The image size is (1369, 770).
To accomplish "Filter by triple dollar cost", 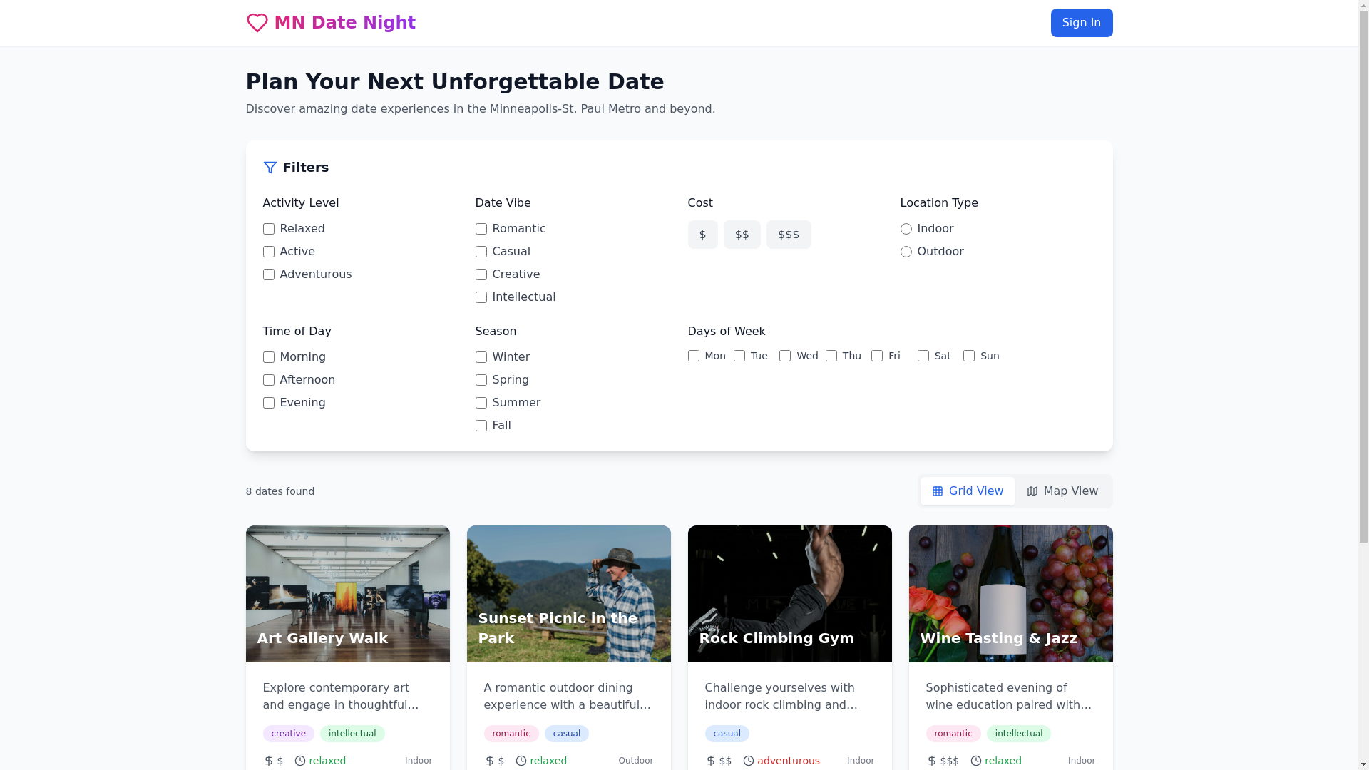I will (789, 235).
